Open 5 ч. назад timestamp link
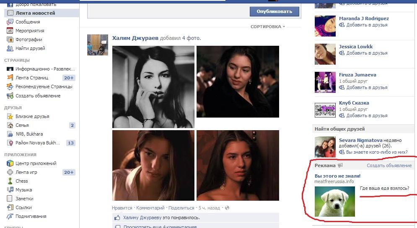417x228 pixels. 209,208
